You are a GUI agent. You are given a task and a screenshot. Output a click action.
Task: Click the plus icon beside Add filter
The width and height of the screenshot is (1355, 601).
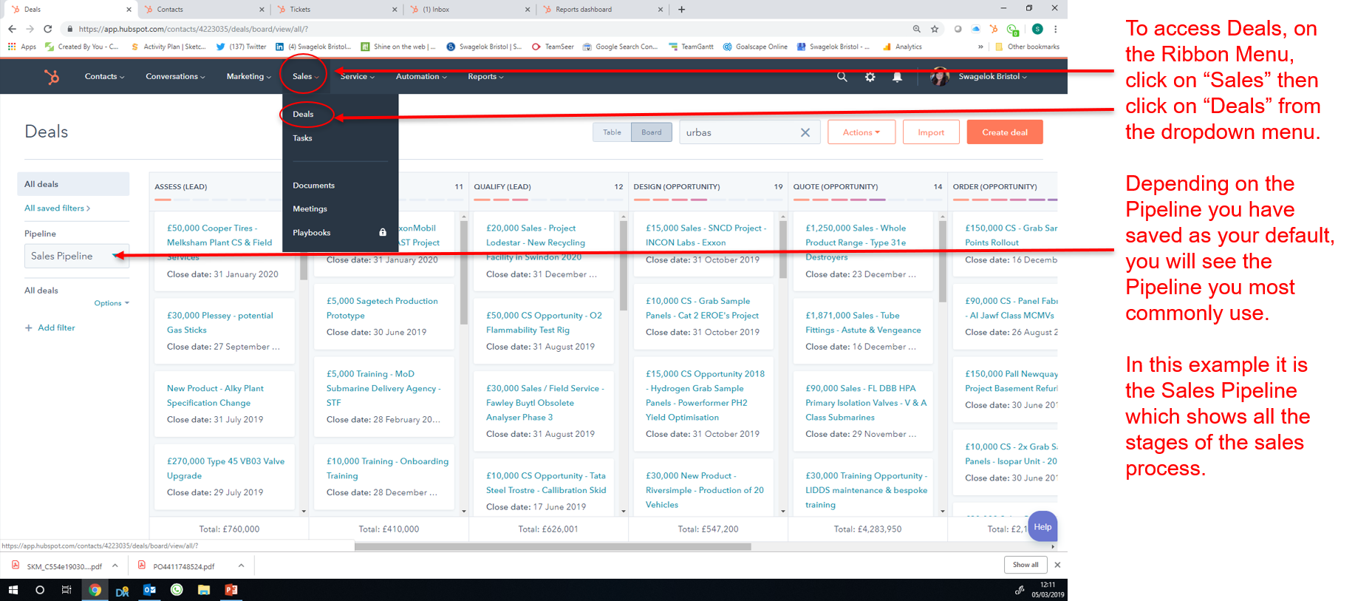click(x=29, y=328)
